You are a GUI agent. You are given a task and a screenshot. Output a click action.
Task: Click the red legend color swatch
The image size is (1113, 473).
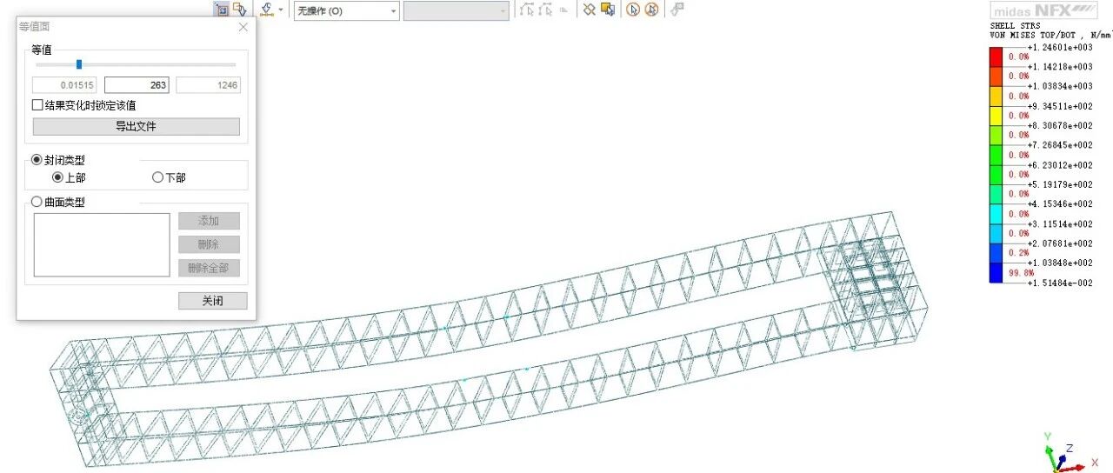click(996, 57)
